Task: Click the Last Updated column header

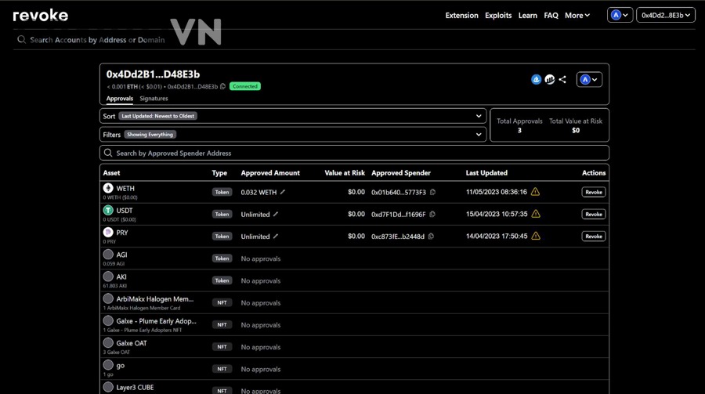Action: [486, 172]
